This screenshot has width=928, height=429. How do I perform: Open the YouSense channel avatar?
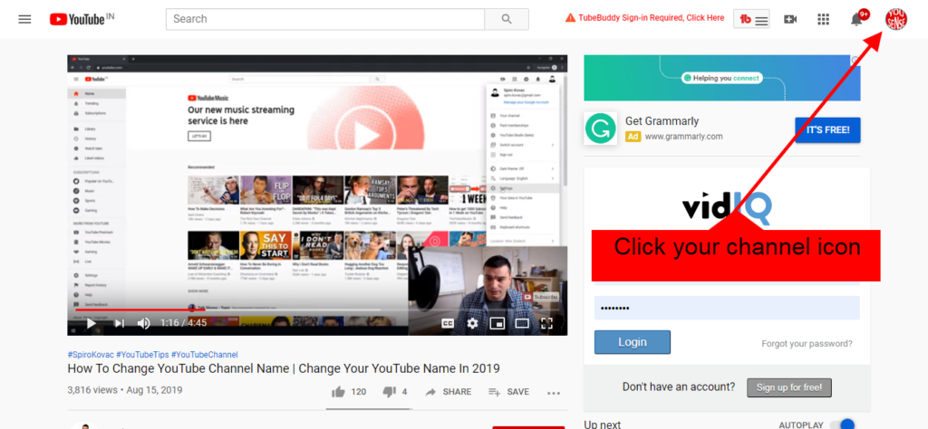click(x=896, y=19)
